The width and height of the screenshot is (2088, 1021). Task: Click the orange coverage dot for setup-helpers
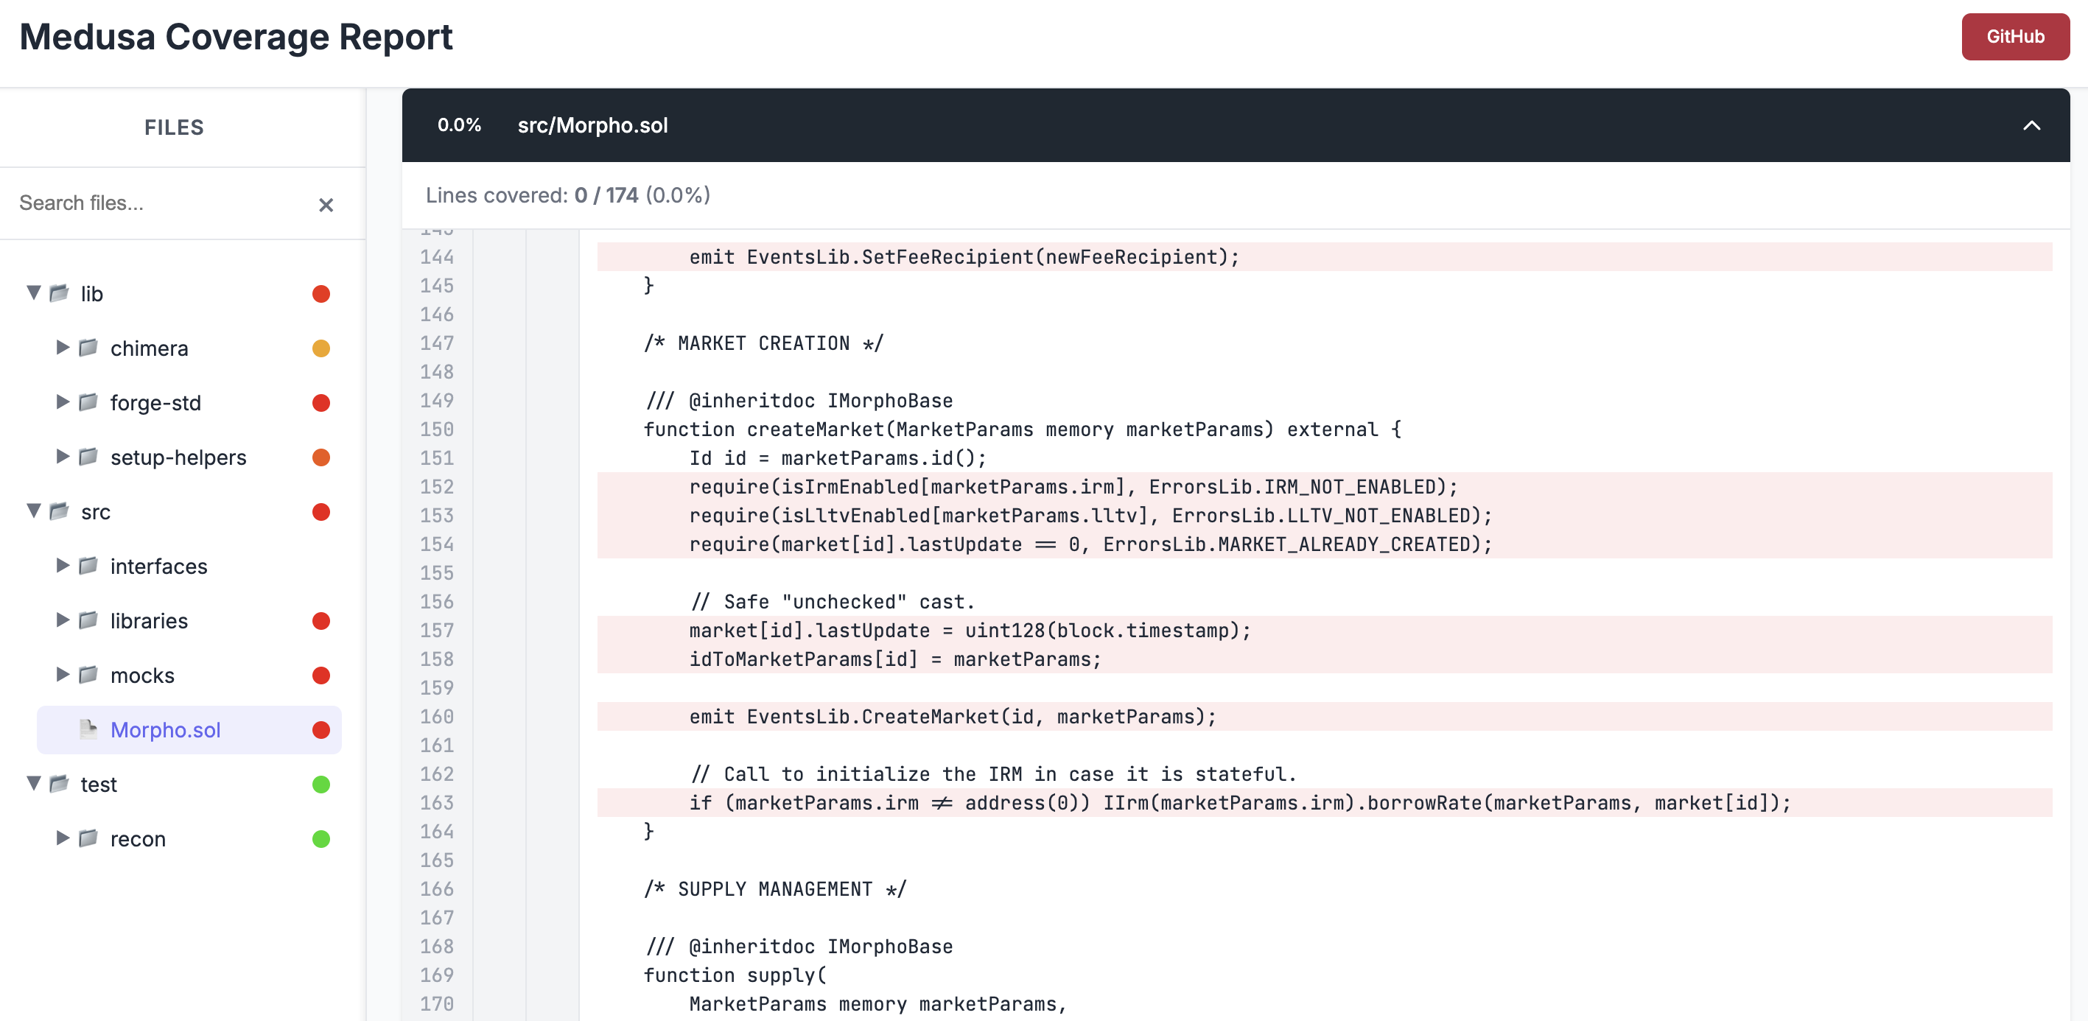pyautogui.click(x=321, y=457)
